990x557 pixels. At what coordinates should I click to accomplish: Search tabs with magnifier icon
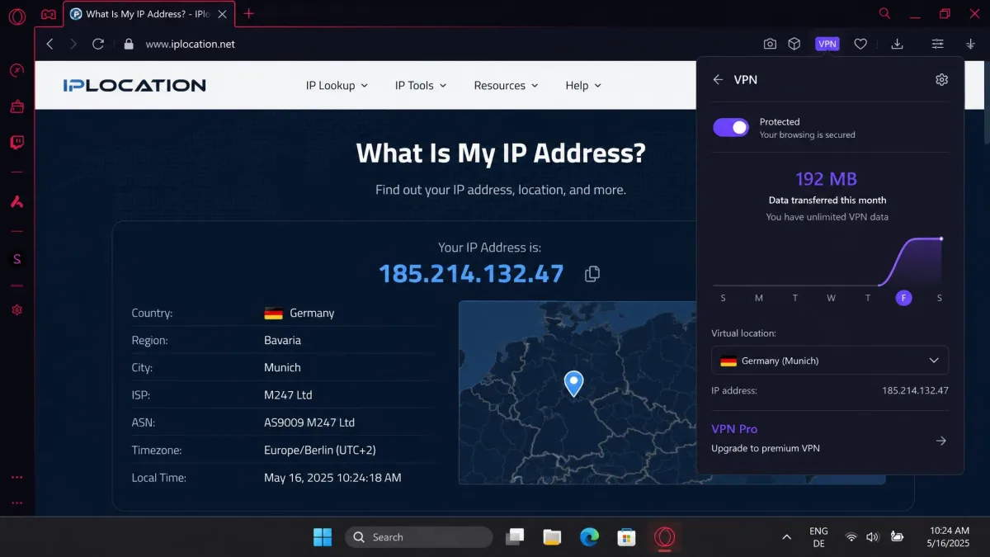pyautogui.click(x=884, y=13)
